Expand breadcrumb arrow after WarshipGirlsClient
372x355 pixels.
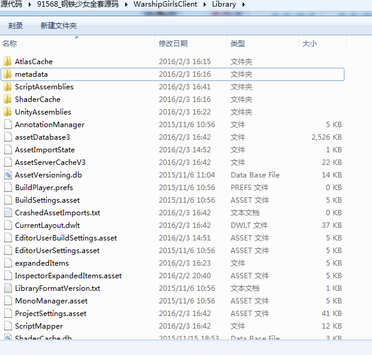click(x=205, y=5)
